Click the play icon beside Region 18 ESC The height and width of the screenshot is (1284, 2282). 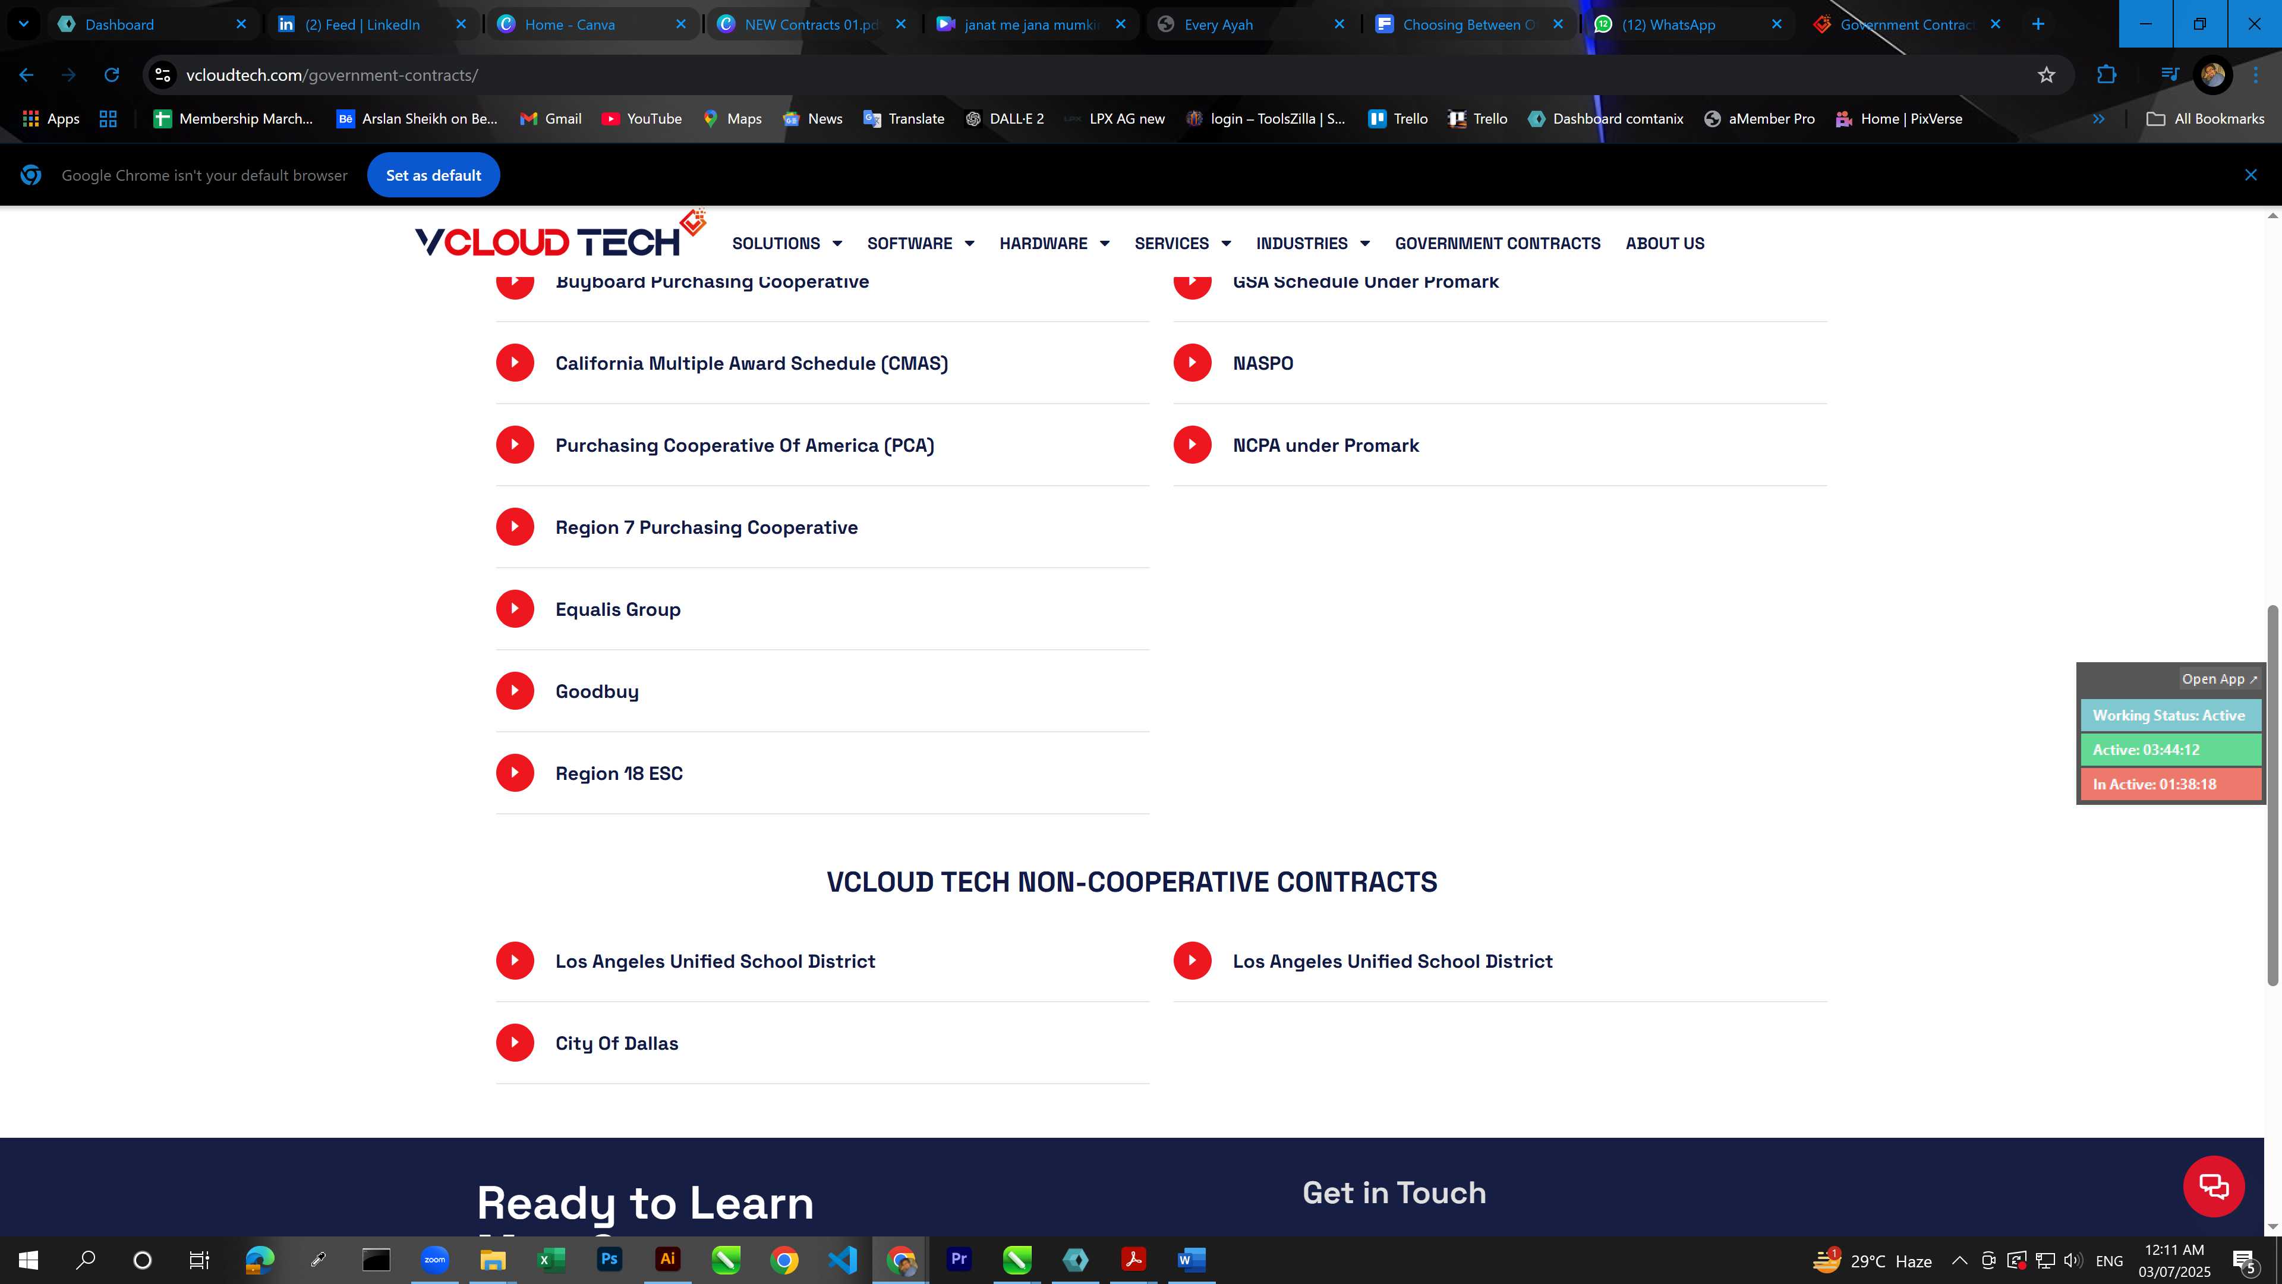[x=515, y=773]
